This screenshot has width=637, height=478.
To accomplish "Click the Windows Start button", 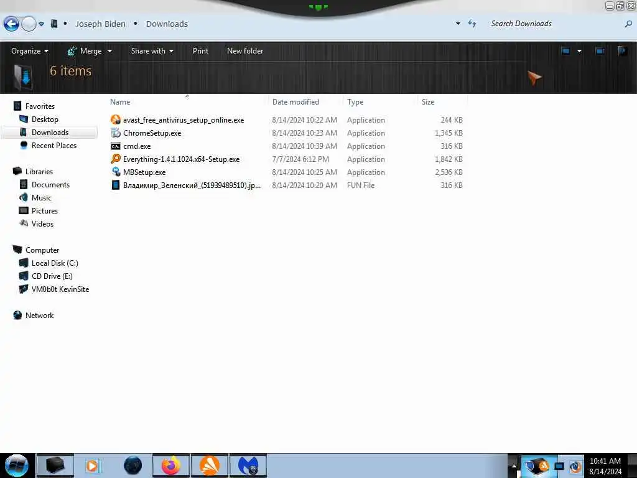I will (16, 466).
